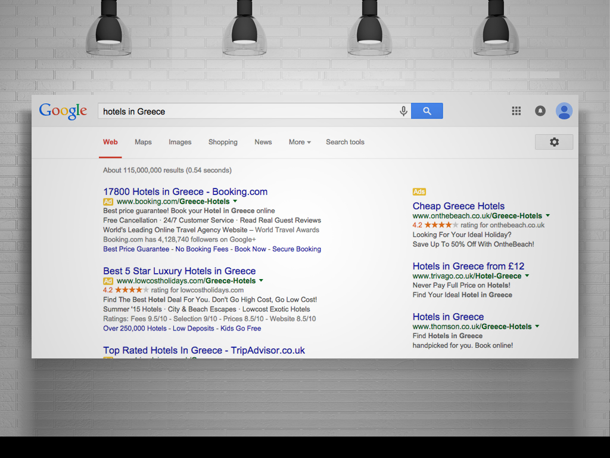610x458 pixels.
Task: Expand dropdown arrow next to onthebeach.co.uk URL
Action: point(548,215)
